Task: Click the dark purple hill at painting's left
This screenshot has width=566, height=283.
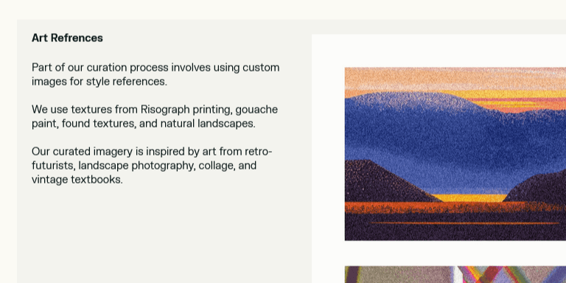Action: point(382,182)
